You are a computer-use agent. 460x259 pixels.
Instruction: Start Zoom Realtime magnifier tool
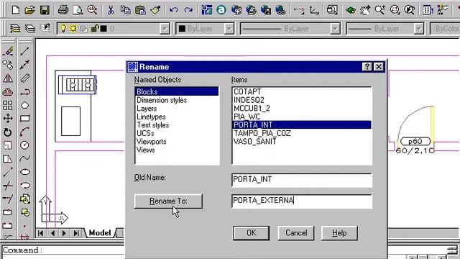[x=380, y=10]
